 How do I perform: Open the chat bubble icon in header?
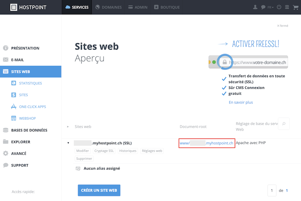click(263, 7)
